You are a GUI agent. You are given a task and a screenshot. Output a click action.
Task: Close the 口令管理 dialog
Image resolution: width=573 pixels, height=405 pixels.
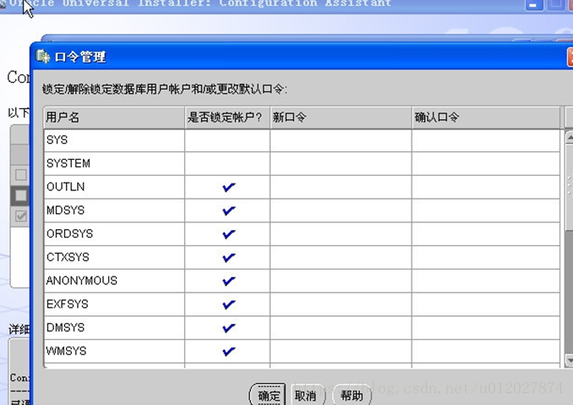[x=570, y=57]
